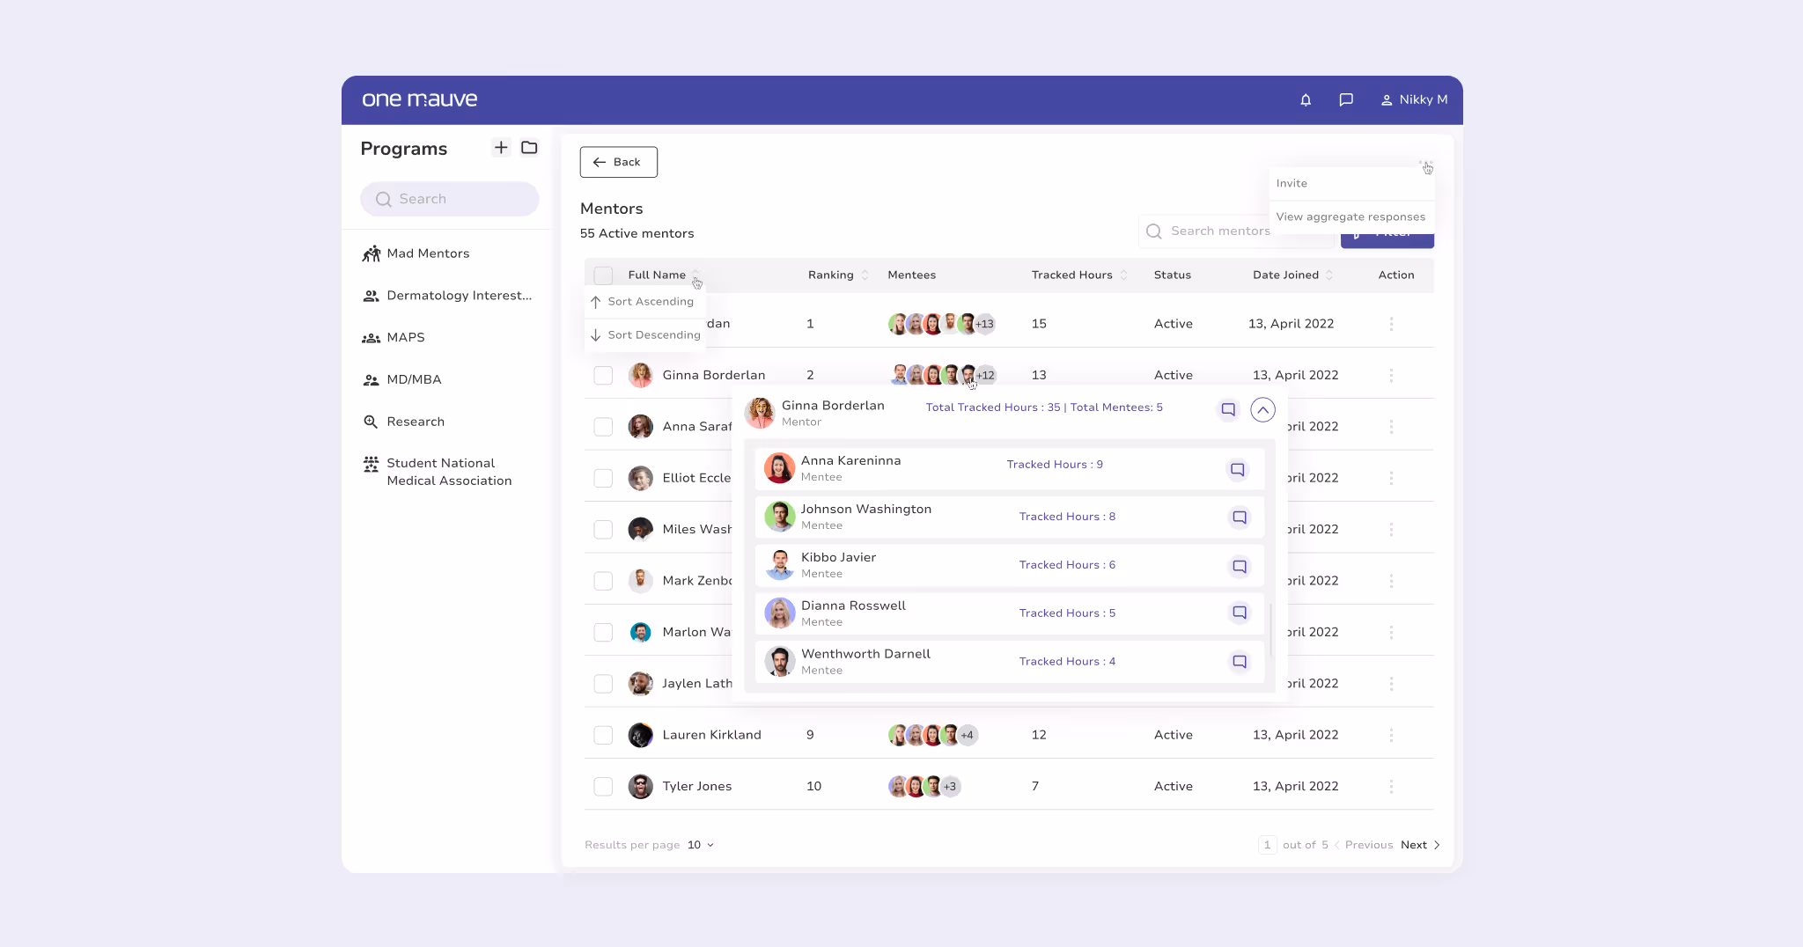
Task: Go to Previous page
Action: [1364, 845]
